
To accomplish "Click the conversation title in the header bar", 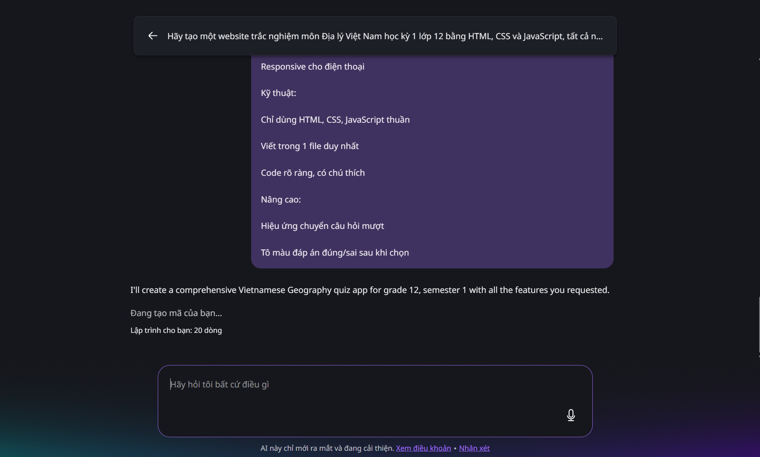I will click(385, 36).
